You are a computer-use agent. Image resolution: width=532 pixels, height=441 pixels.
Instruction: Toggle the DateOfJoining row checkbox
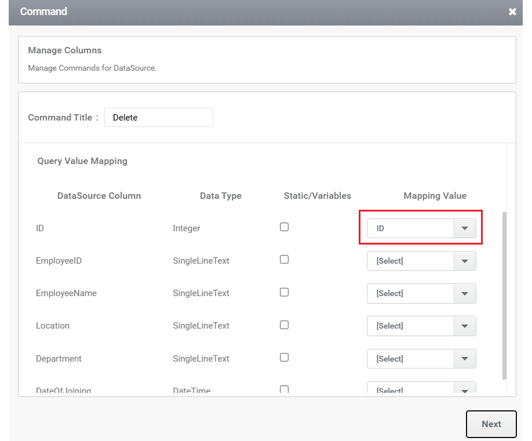point(285,389)
